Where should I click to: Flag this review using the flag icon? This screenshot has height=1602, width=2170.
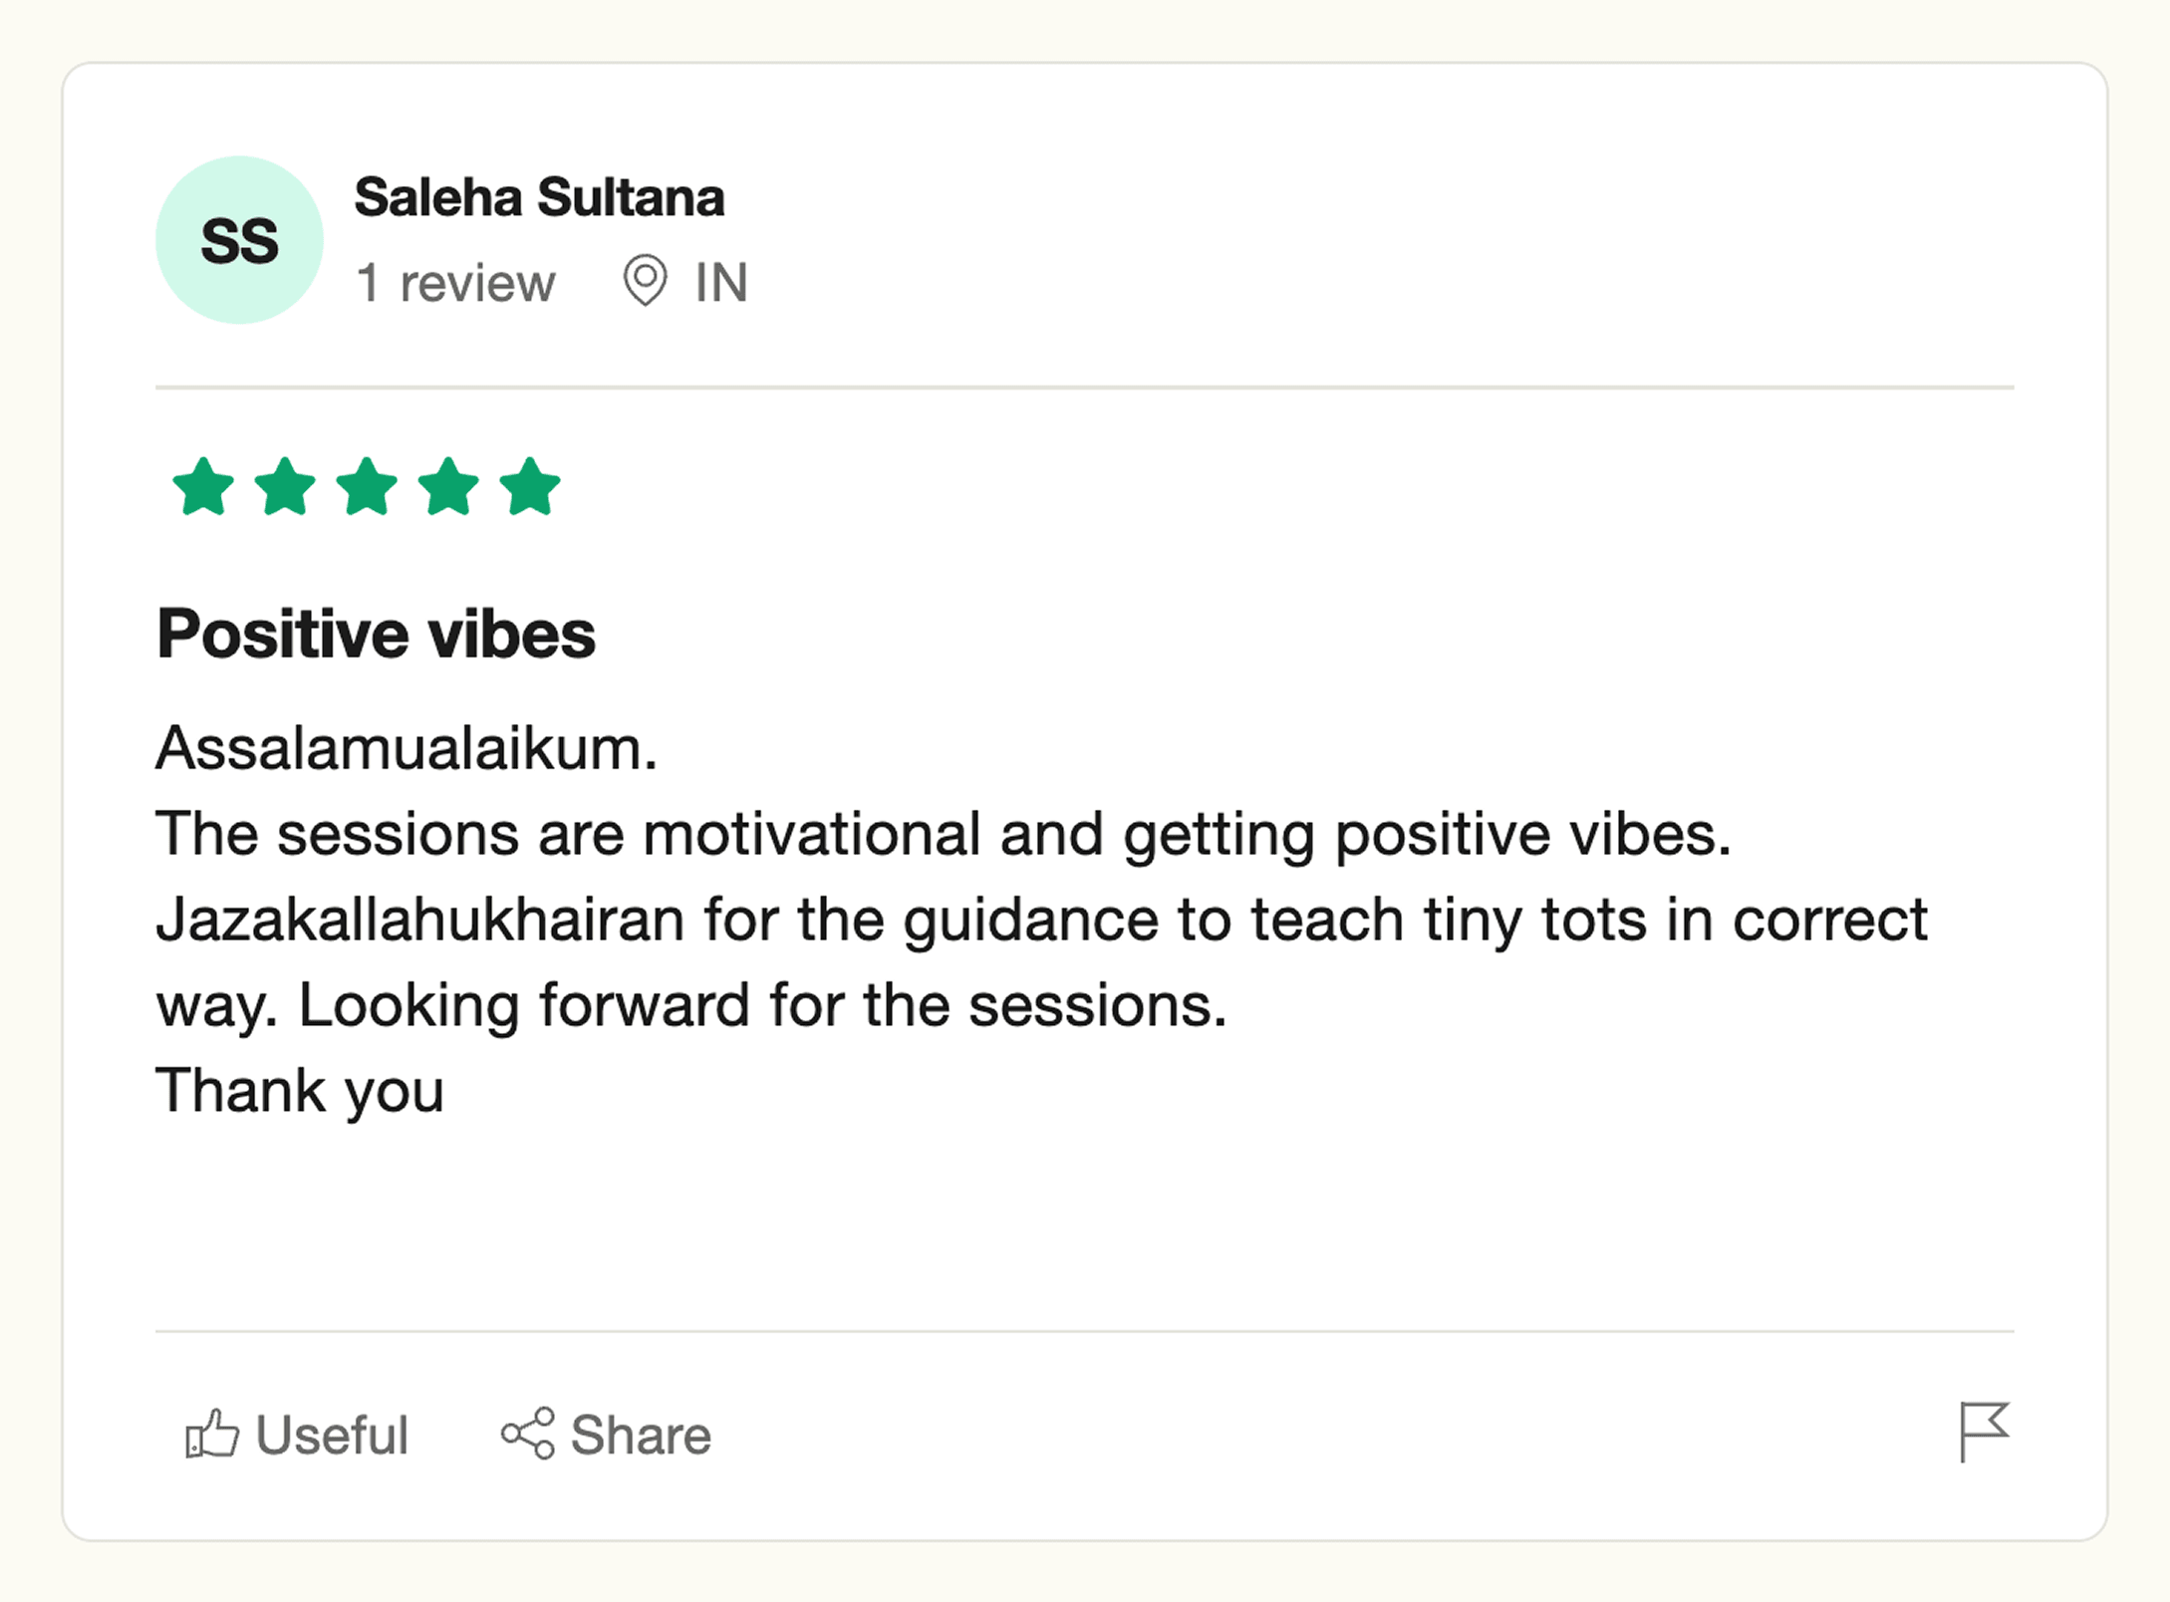[x=1984, y=1432]
